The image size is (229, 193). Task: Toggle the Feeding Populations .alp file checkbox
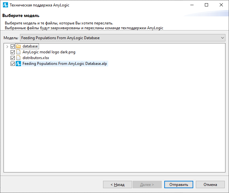click(x=13, y=64)
